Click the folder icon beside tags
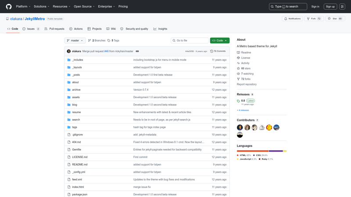This screenshot has width=351, height=197. [69, 127]
